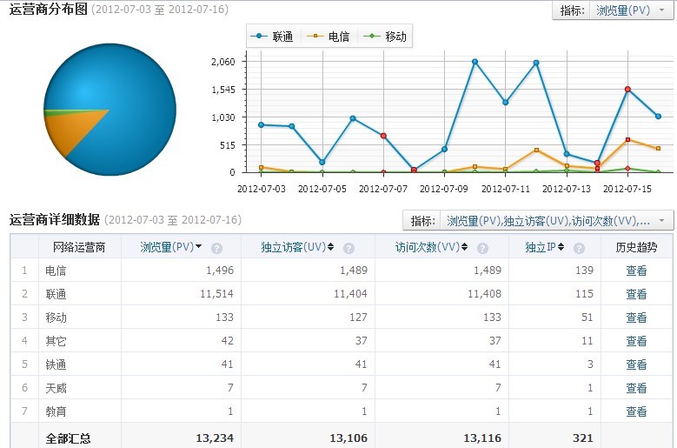This screenshot has width=677, height=448.
Task: Sort table by 访问次数(VV) column
Action: (431, 248)
